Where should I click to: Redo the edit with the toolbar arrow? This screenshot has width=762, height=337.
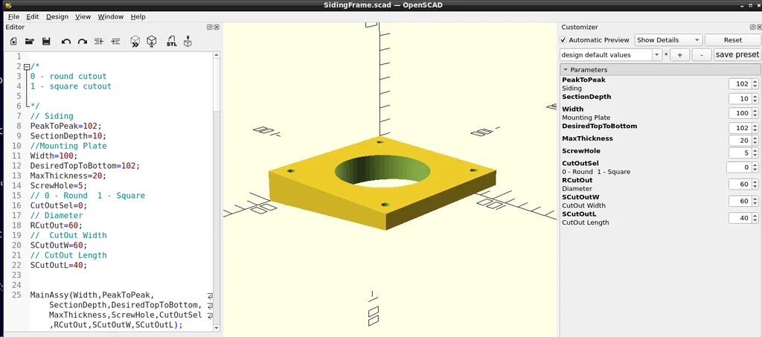coord(83,42)
